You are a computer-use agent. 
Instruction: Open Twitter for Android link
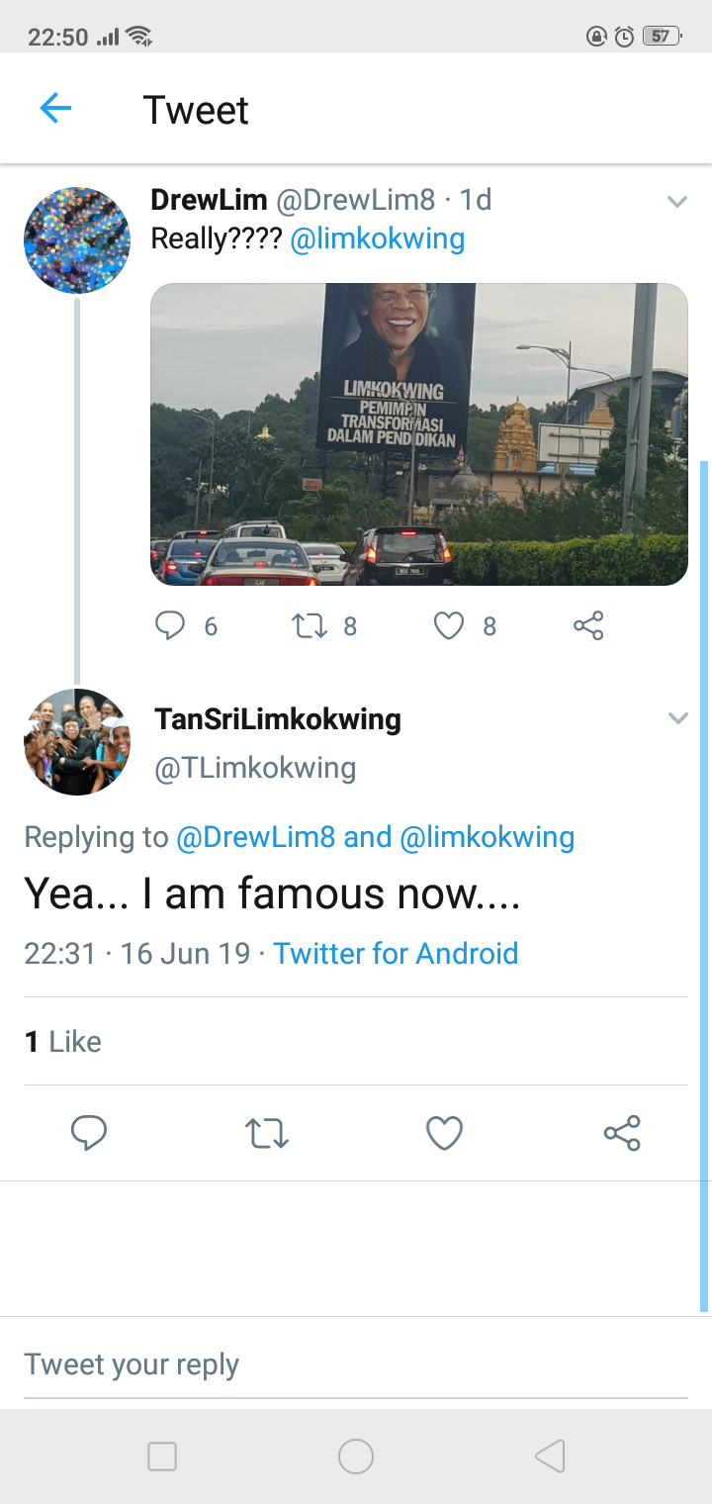(x=396, y=953)
